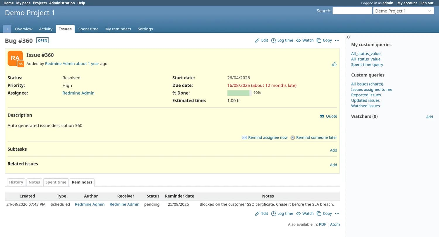Select the History tab
The image size is (439, 237).
pyautogui.click(x=16, y=182)
